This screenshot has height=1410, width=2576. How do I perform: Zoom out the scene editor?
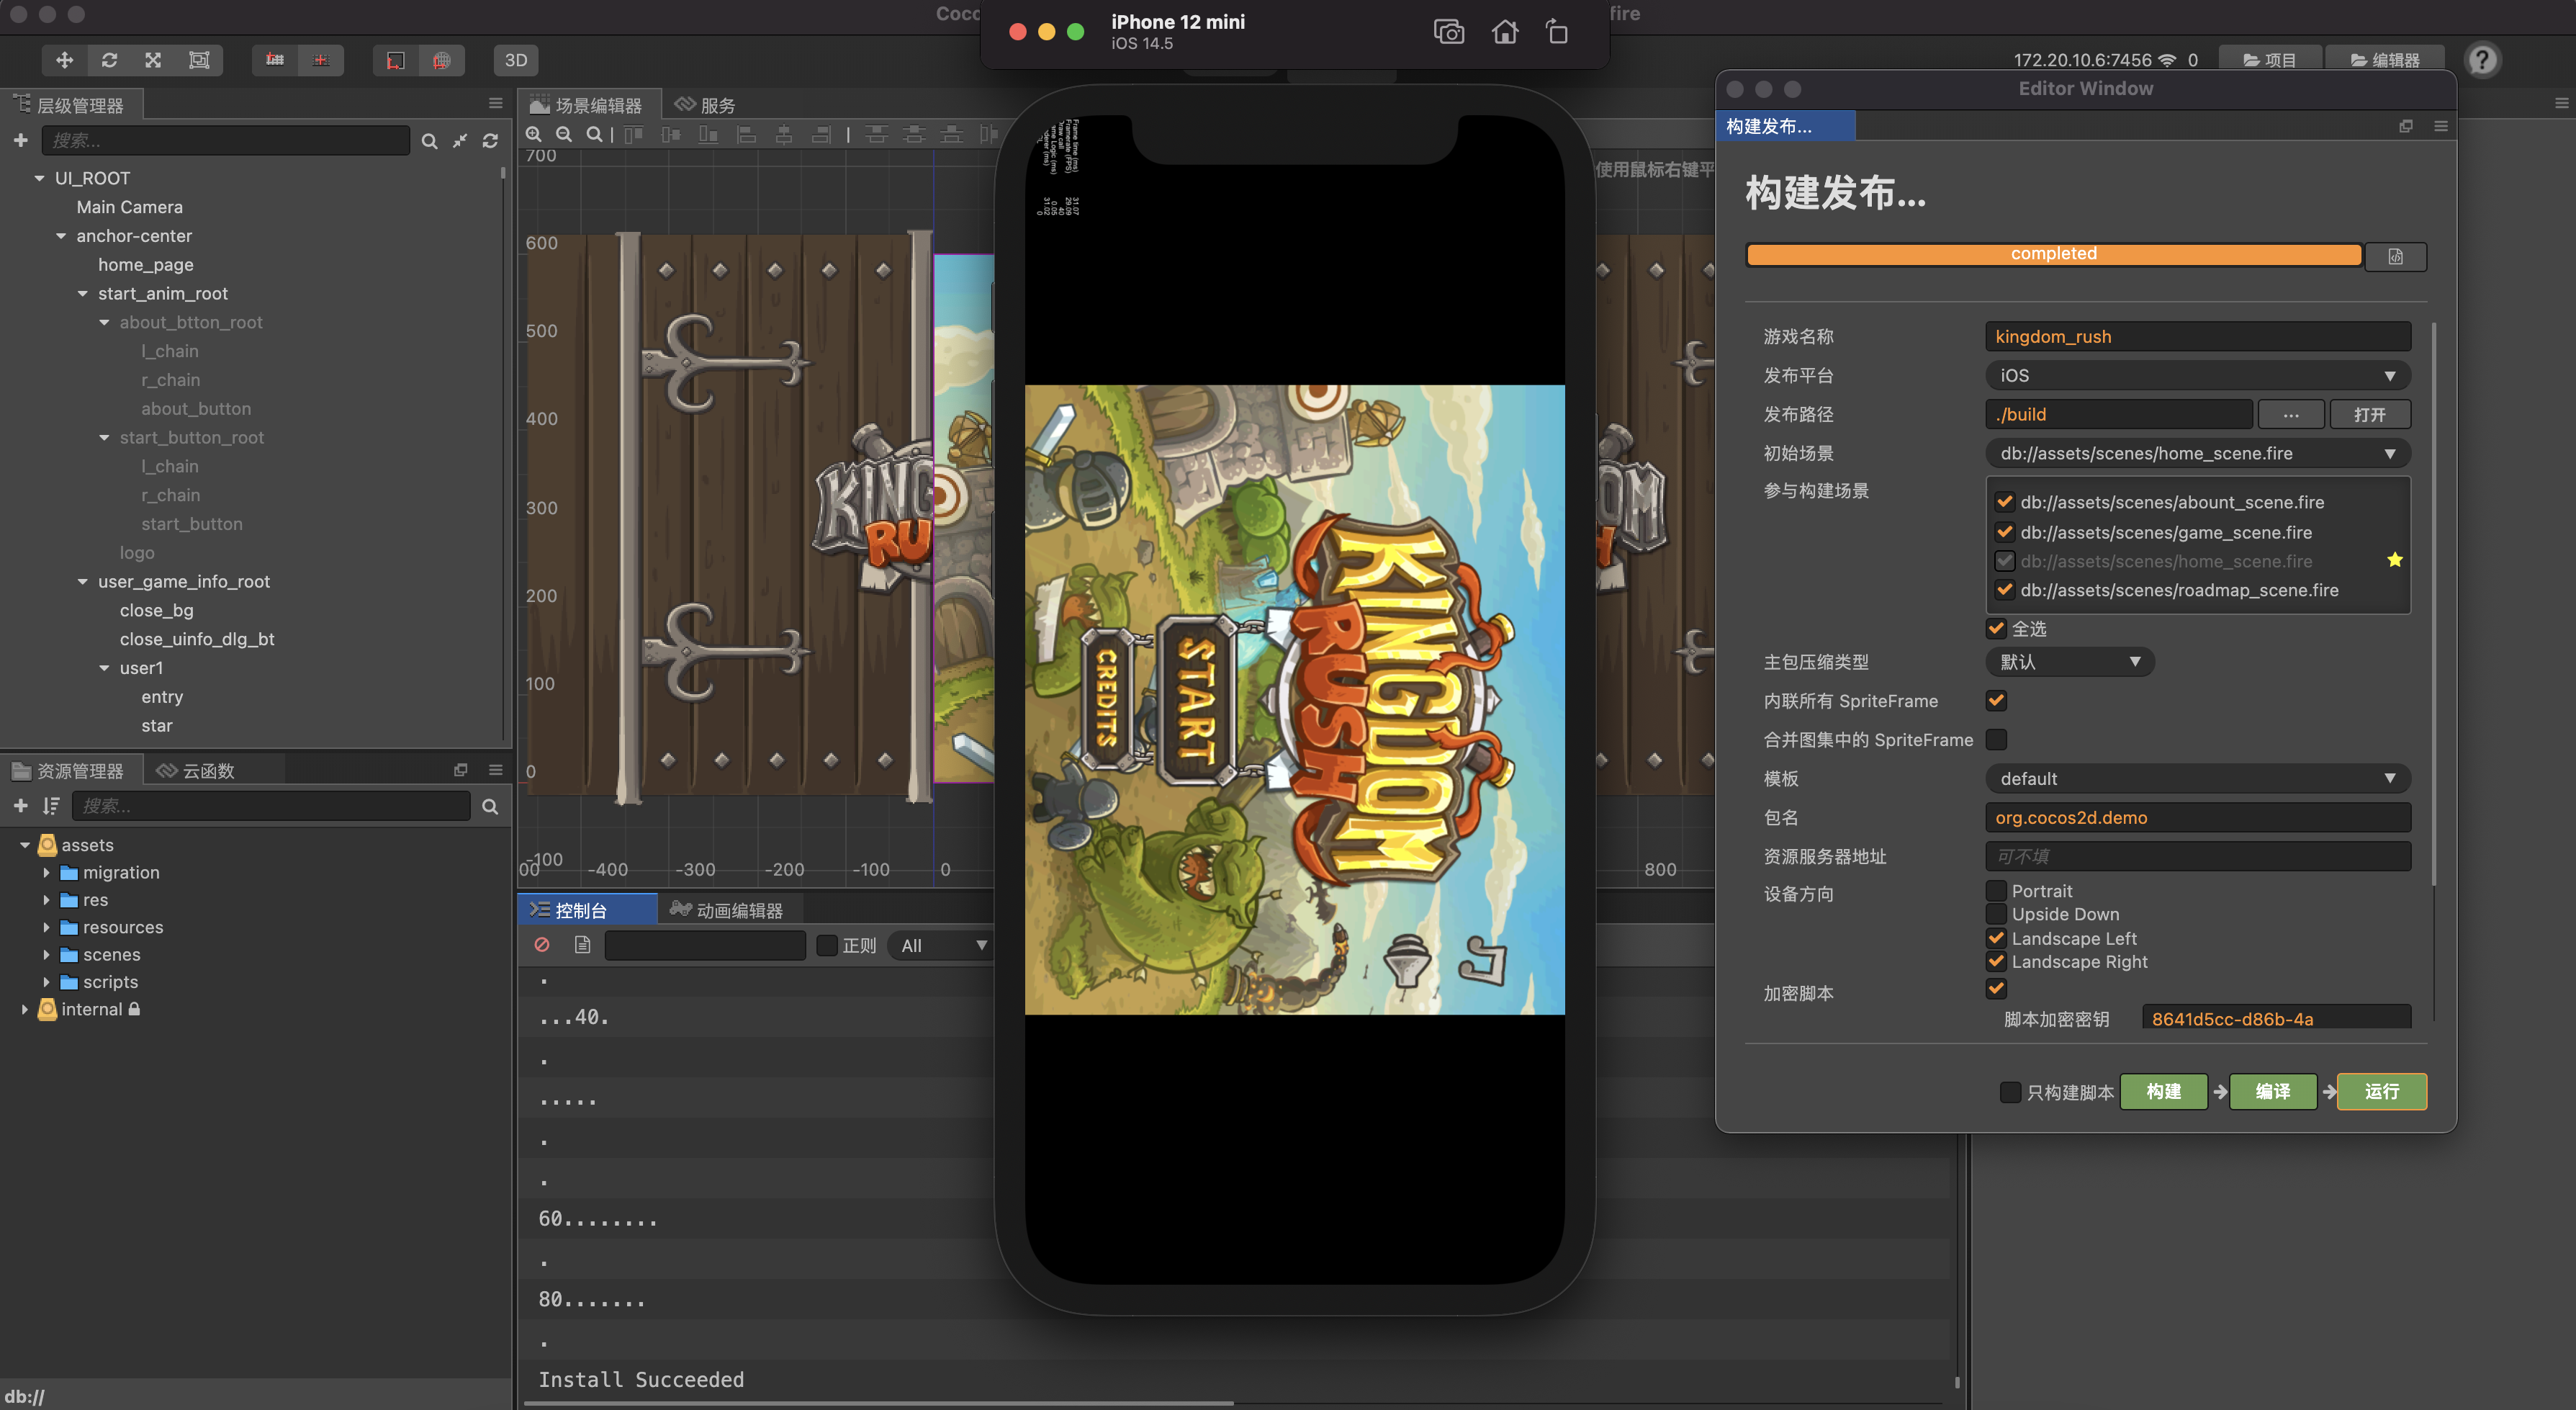pos(564,134)
